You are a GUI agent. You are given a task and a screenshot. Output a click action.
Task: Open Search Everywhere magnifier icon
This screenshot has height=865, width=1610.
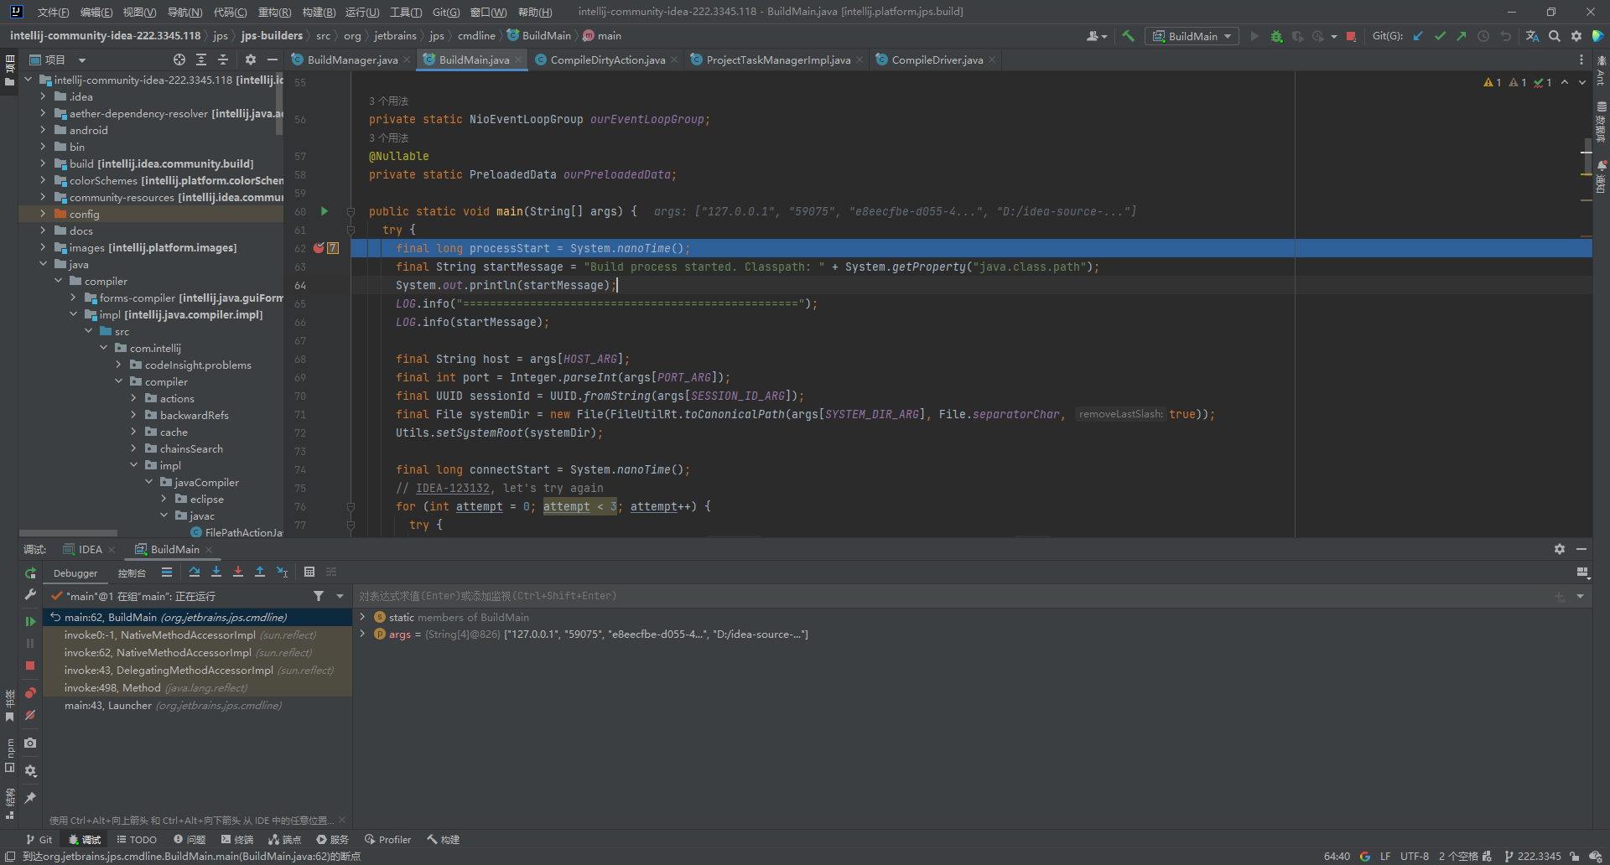1555,36
